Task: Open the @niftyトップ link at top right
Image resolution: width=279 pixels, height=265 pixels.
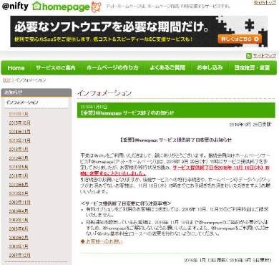Action: tap(265, 3)
